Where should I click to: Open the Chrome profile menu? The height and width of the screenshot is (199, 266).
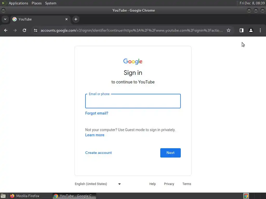pyautogui.click(x=251, y=30)
